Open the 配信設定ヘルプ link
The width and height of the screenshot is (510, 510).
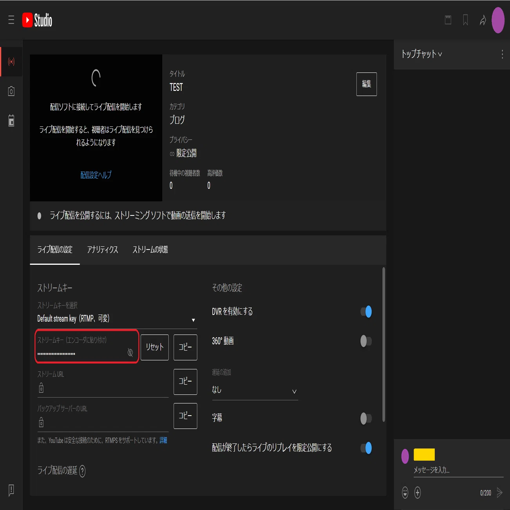pyautogui.click(x=96, y=175)
